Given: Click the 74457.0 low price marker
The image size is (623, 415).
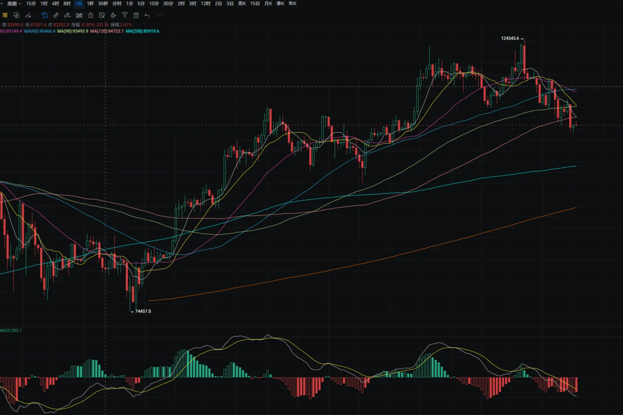Looking at the screenshot, I should pyautogui.click(x=141, y=312).
